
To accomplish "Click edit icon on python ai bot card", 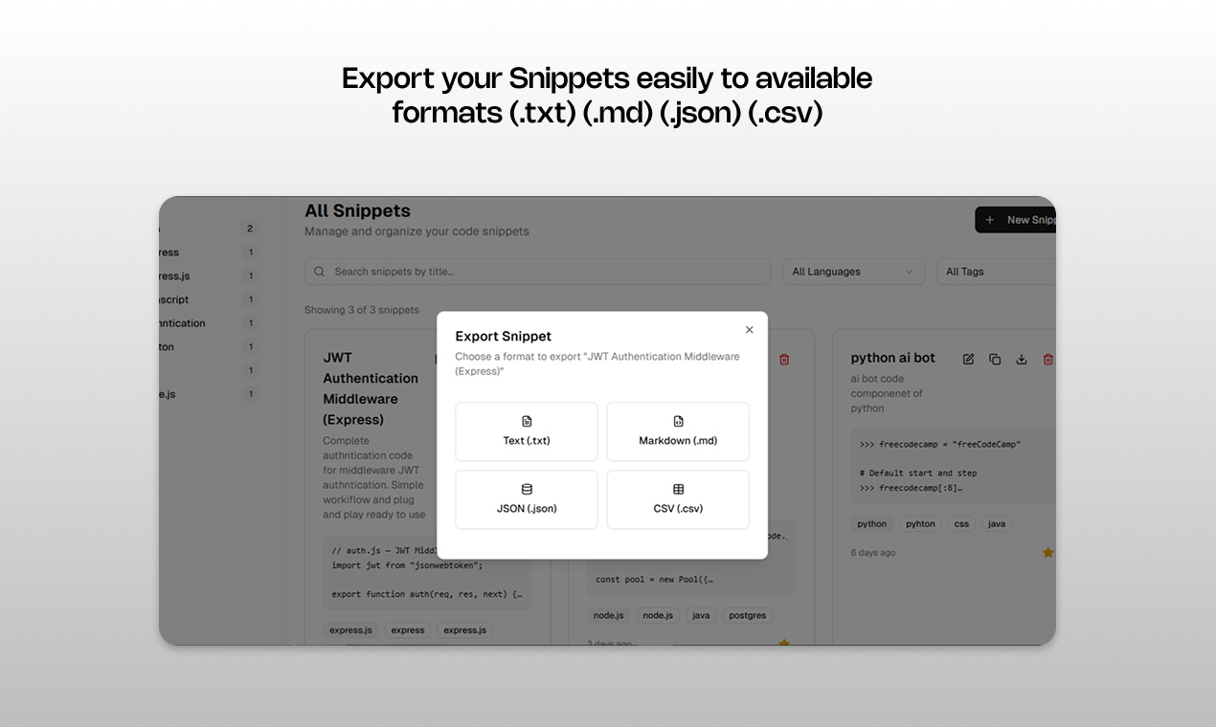I will [968, 360].
